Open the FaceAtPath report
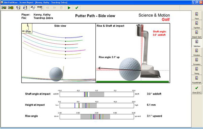This screenshot has height=129, width=203. (x=197, y=80)
